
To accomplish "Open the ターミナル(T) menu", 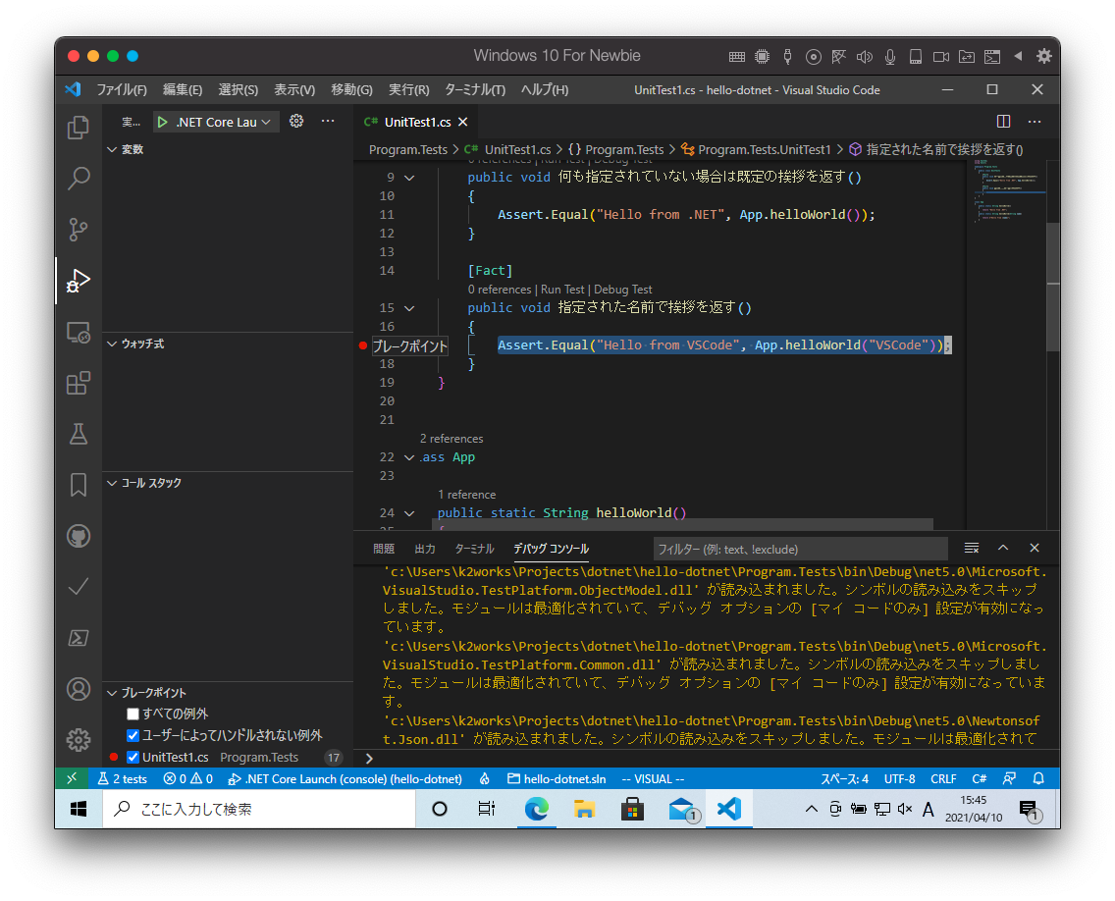I will (474, 89).
